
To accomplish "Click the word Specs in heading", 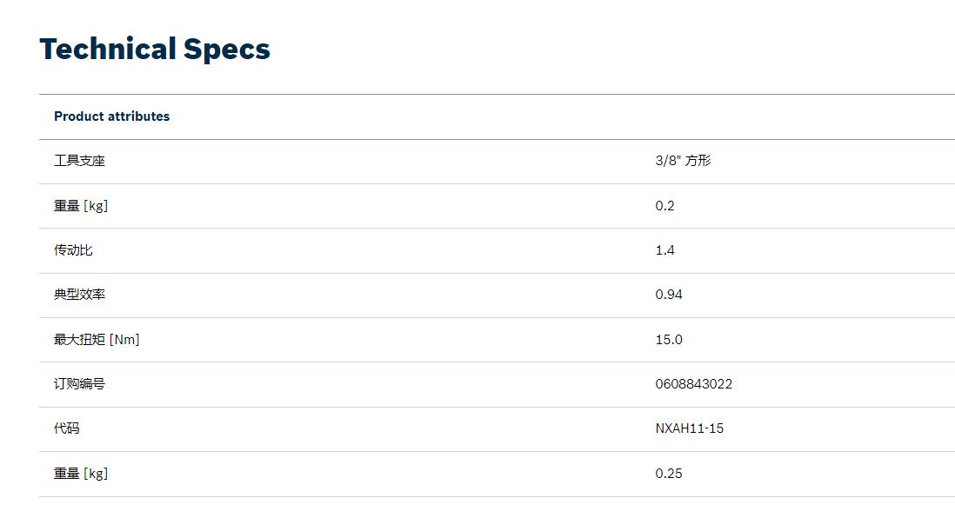I will tap(226, 50).
